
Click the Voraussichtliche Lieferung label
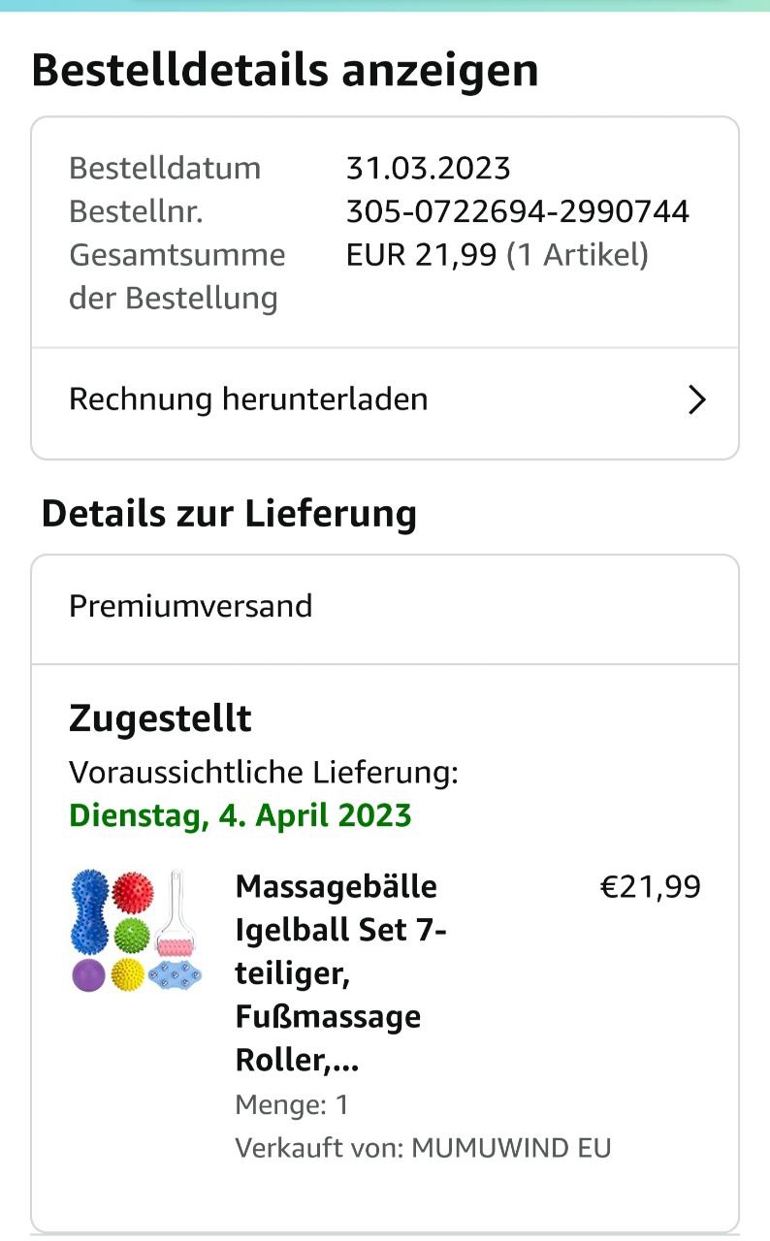tap(263, 773)
